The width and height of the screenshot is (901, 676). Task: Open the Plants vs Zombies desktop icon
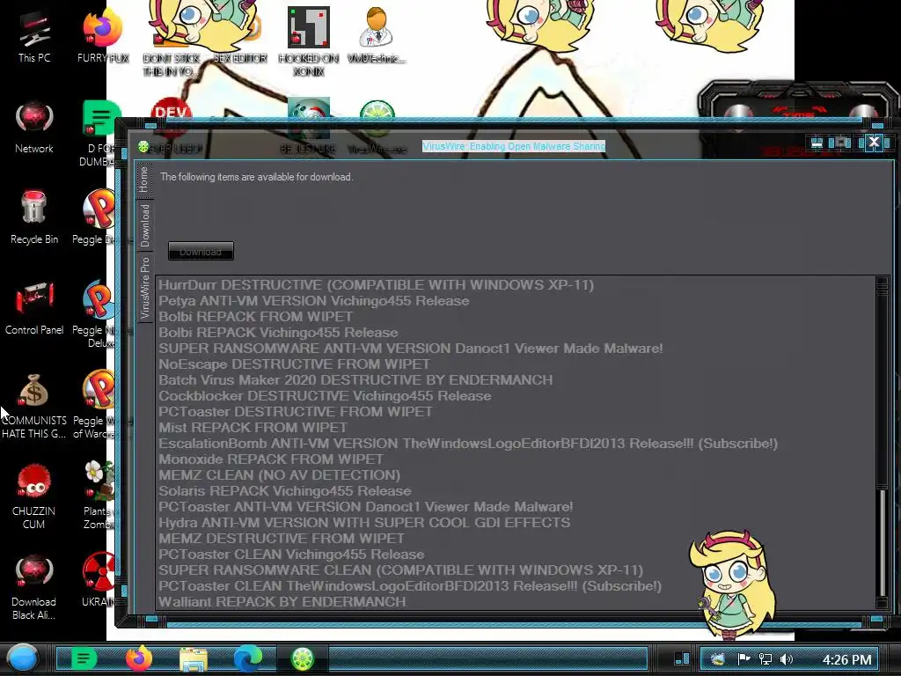(x=99, y=495)
